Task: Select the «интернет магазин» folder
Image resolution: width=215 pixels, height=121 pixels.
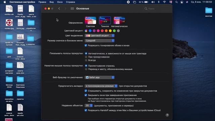Action: tap(9, 68)
